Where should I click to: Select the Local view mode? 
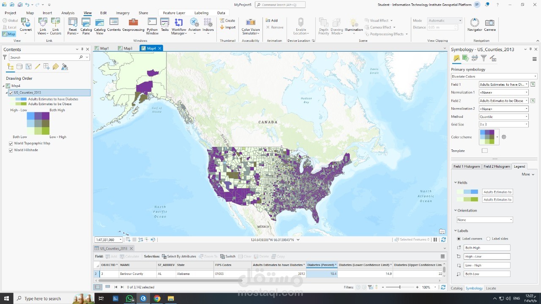(x=9, y=27)
